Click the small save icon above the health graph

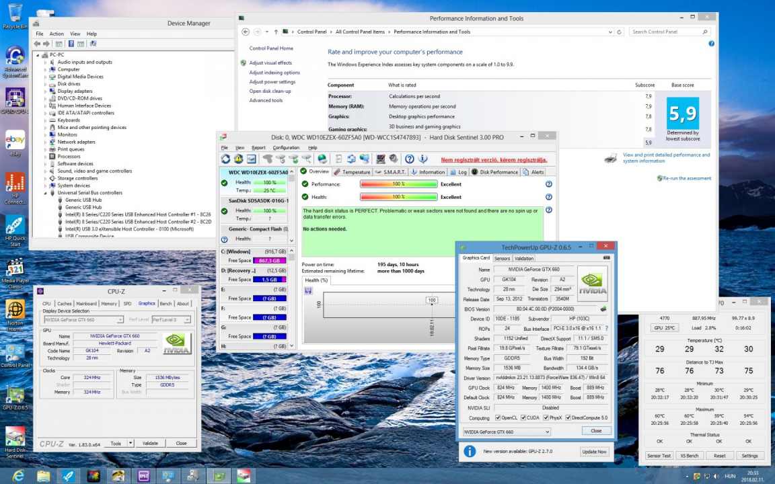(x=308, y=291)
